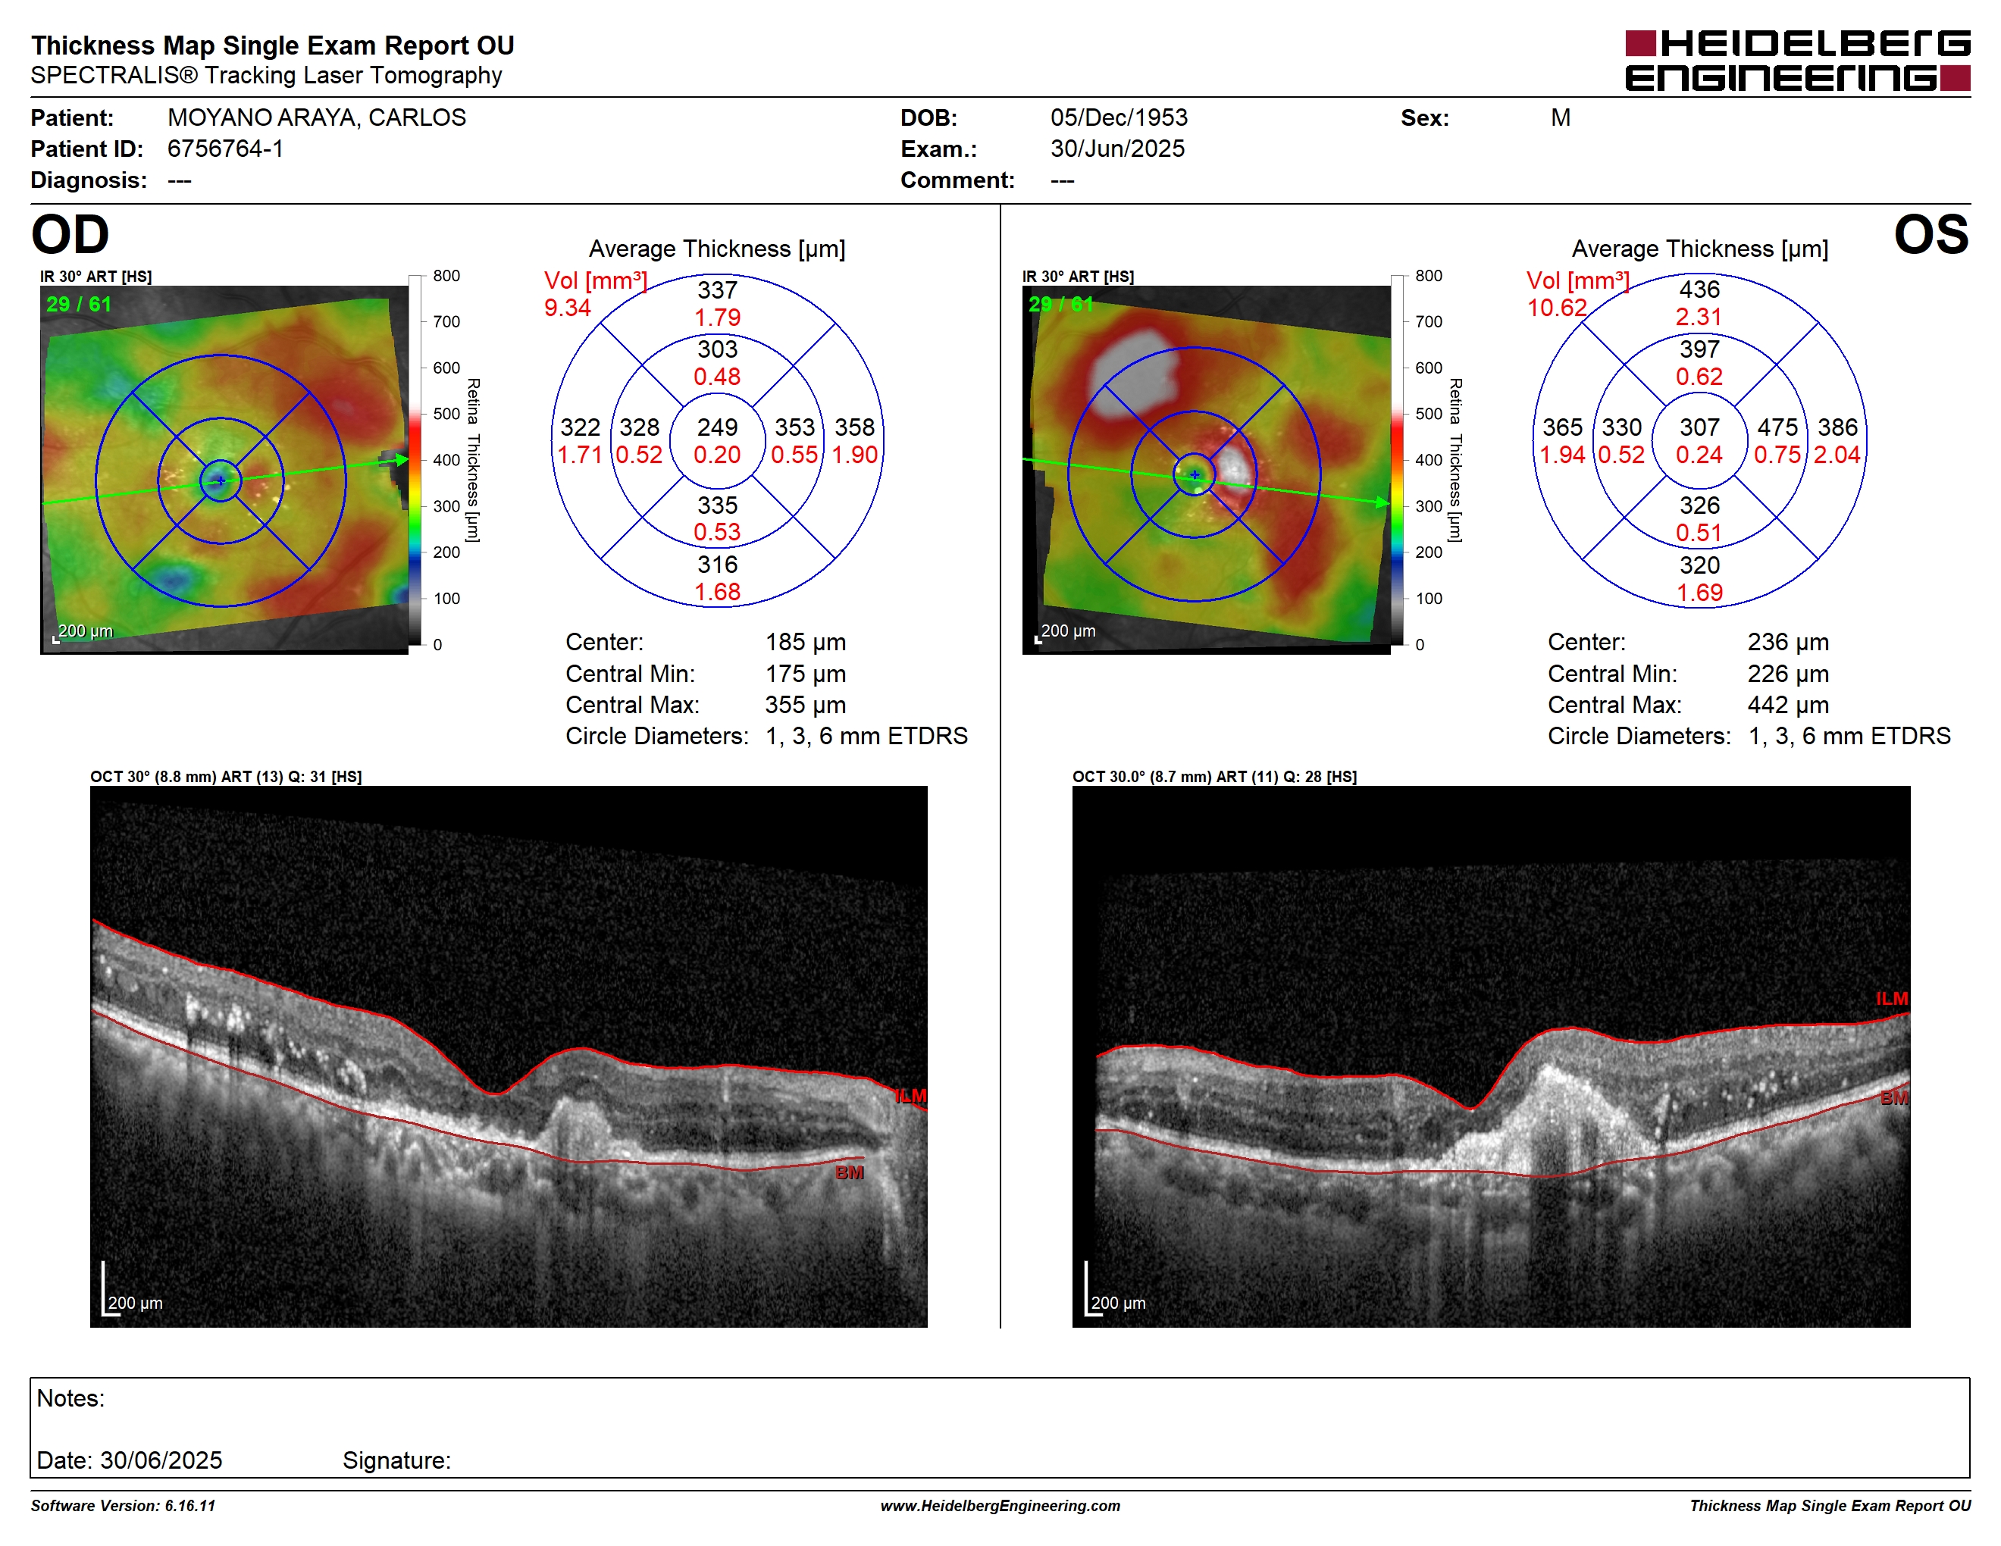Click the report title Thickness Map Single Exam Report OU
The height and width of the screenshot is (1546, 2001).
pos(272,45)
